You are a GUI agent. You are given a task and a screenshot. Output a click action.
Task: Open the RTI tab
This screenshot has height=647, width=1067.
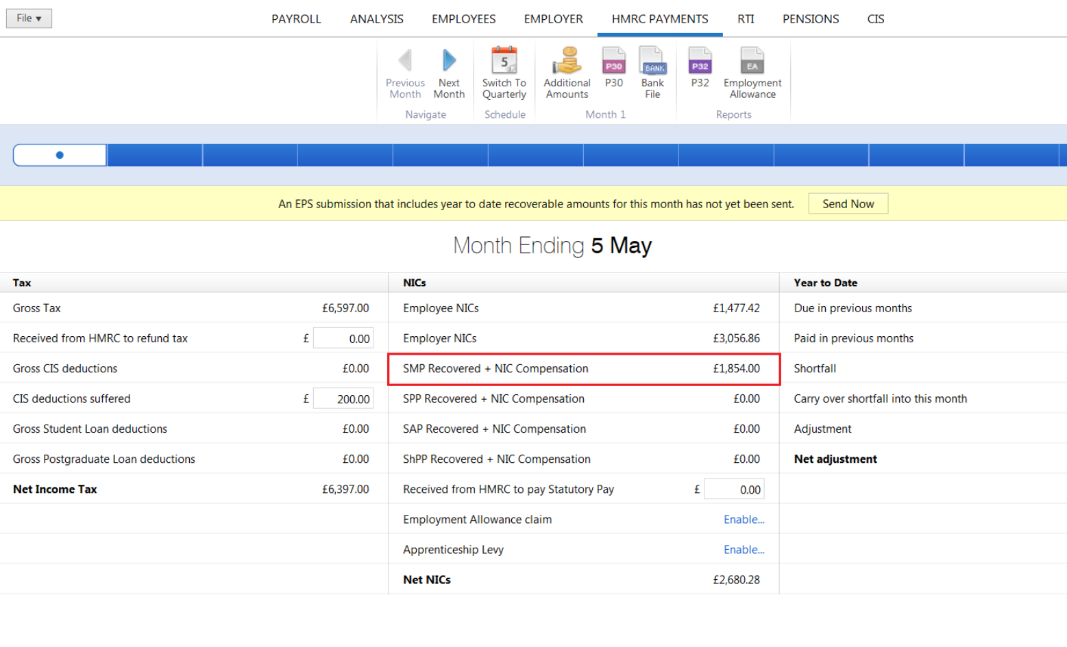pyautogui.click(x=746, y=19)
